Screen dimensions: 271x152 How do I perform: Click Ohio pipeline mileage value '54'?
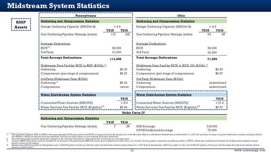(x=209, y=34)
